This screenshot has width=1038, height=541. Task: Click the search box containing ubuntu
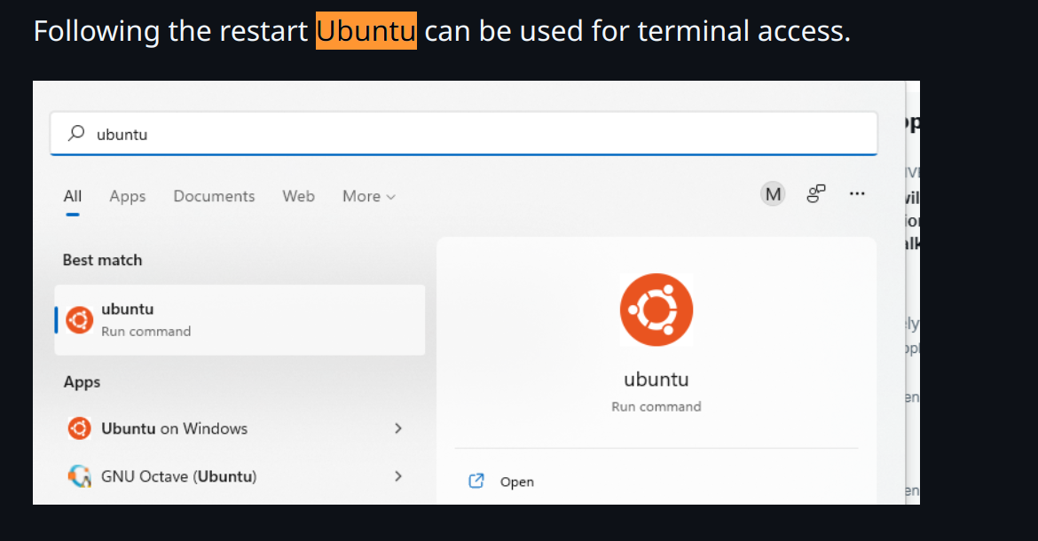[x=463, y=134]
